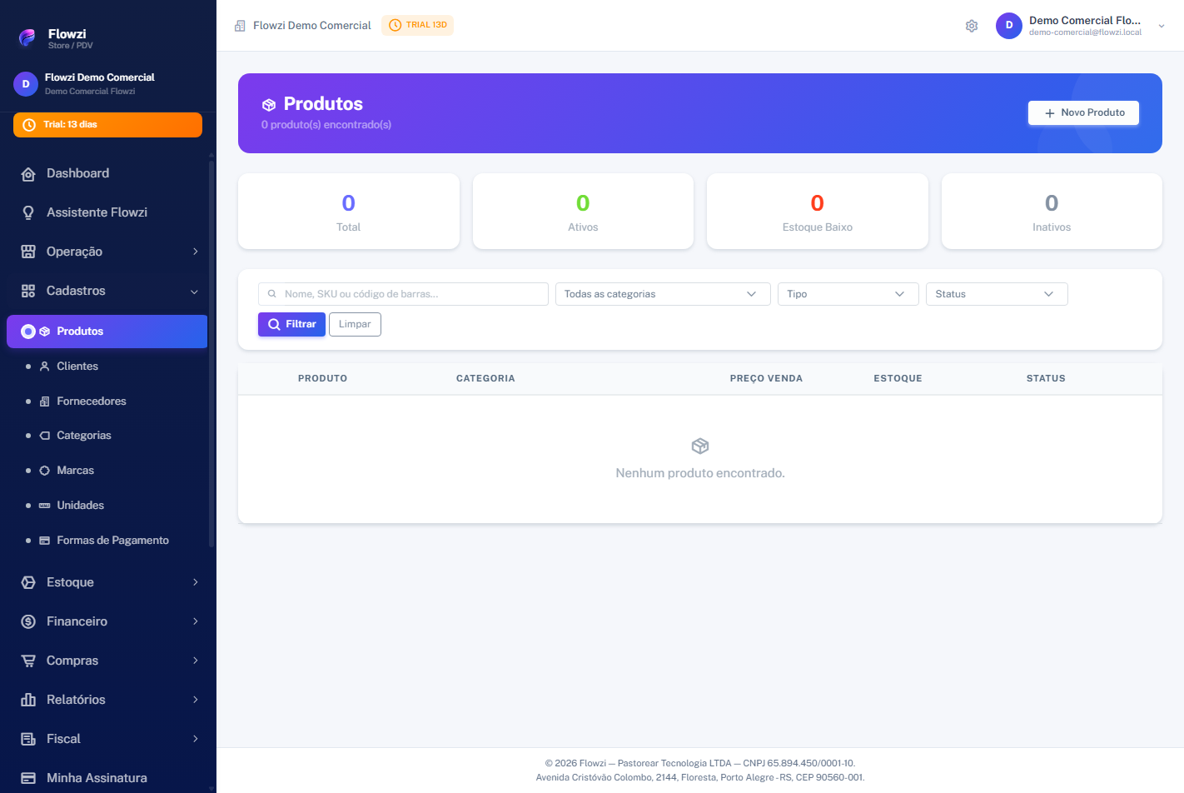Click the Compras cart icon

coord(28,661)
